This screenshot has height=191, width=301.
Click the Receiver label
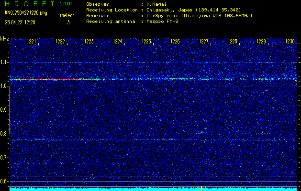pos(98,16)
